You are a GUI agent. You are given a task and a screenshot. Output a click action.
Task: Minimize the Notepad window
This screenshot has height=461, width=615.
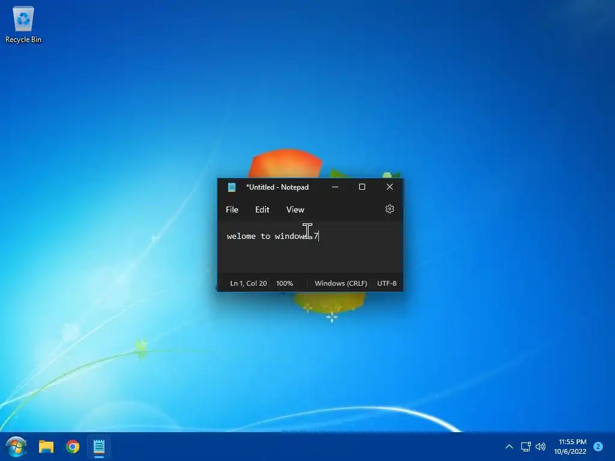(x=335, y=187)
